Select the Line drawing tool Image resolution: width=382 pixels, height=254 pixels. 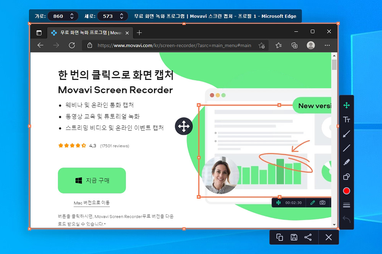(x=346, y=148)
